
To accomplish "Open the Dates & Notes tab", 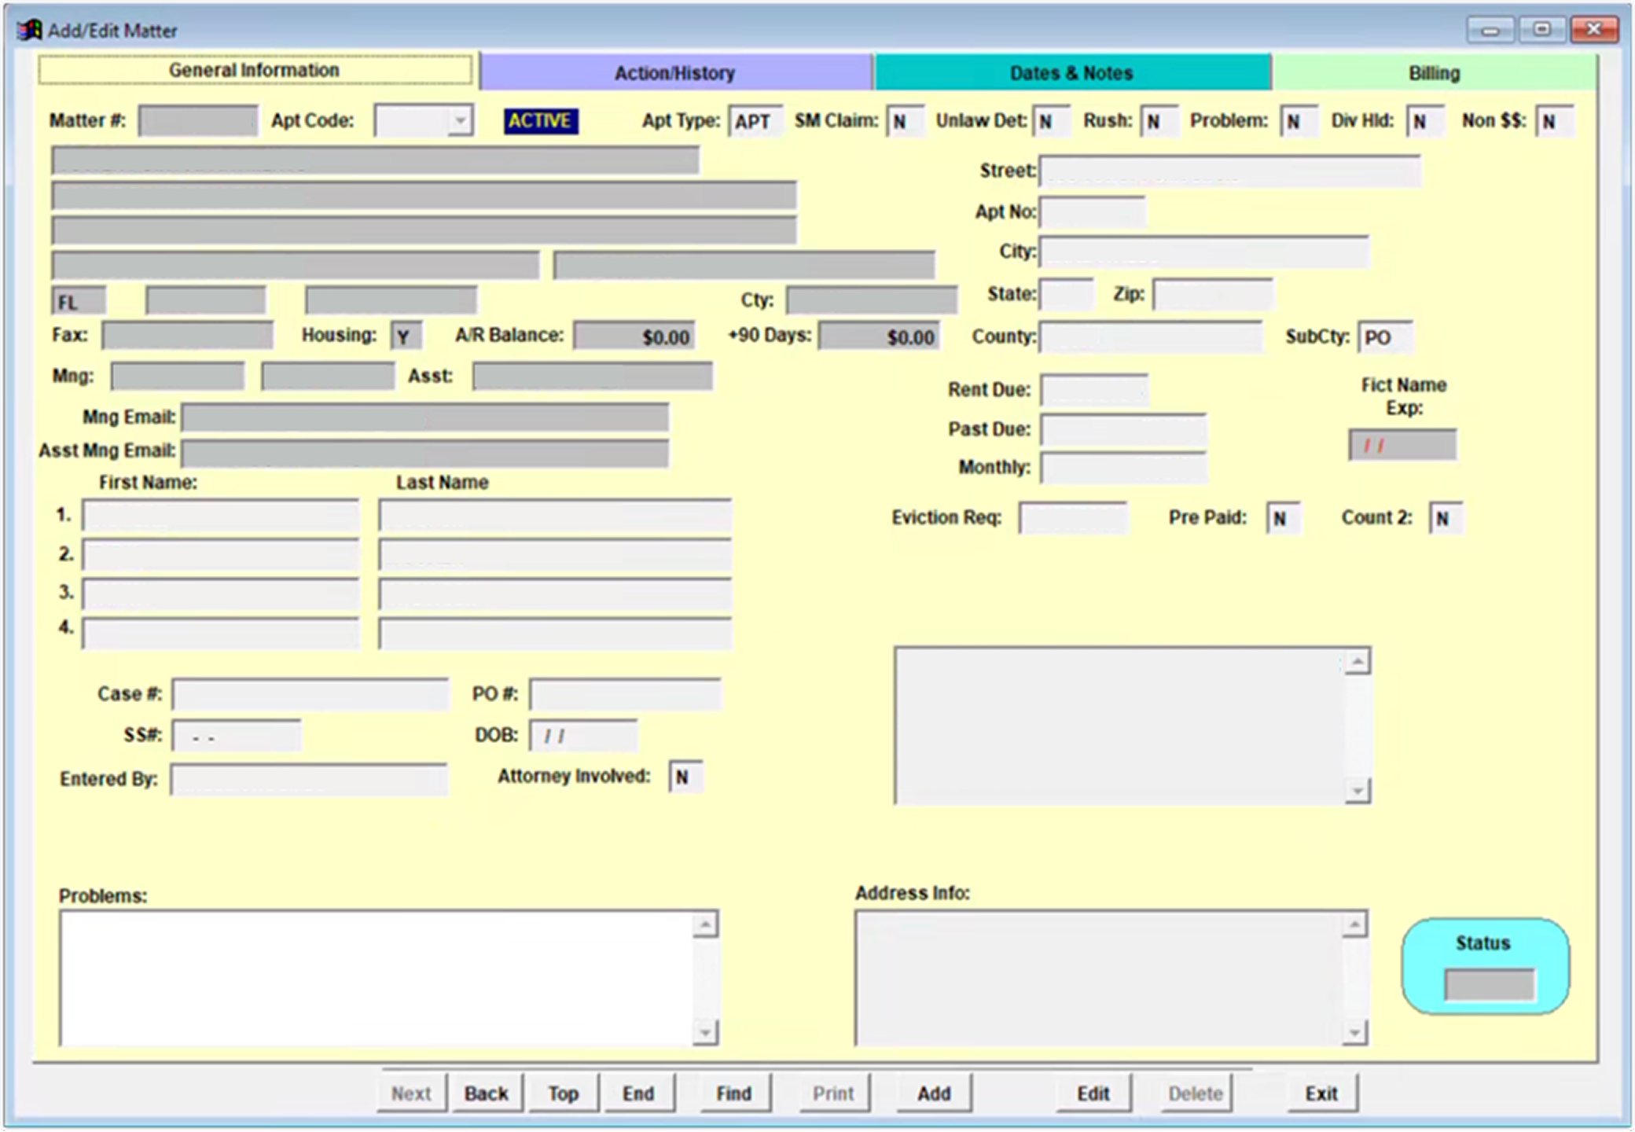I will [1071, 72].
